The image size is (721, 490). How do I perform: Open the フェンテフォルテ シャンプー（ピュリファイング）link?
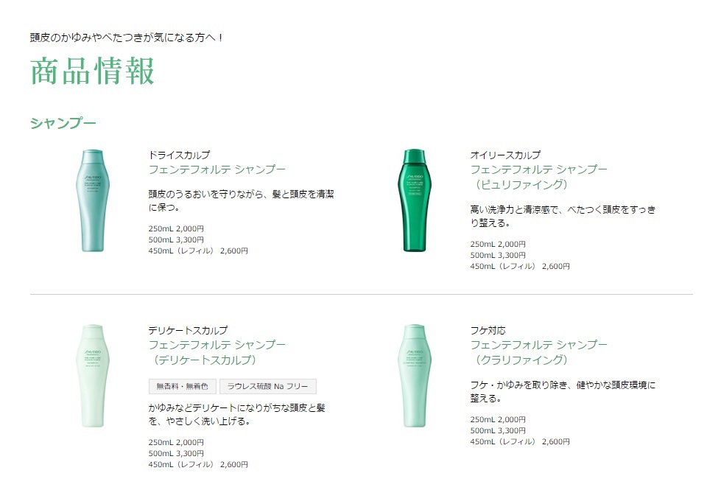tap(538, 177)
